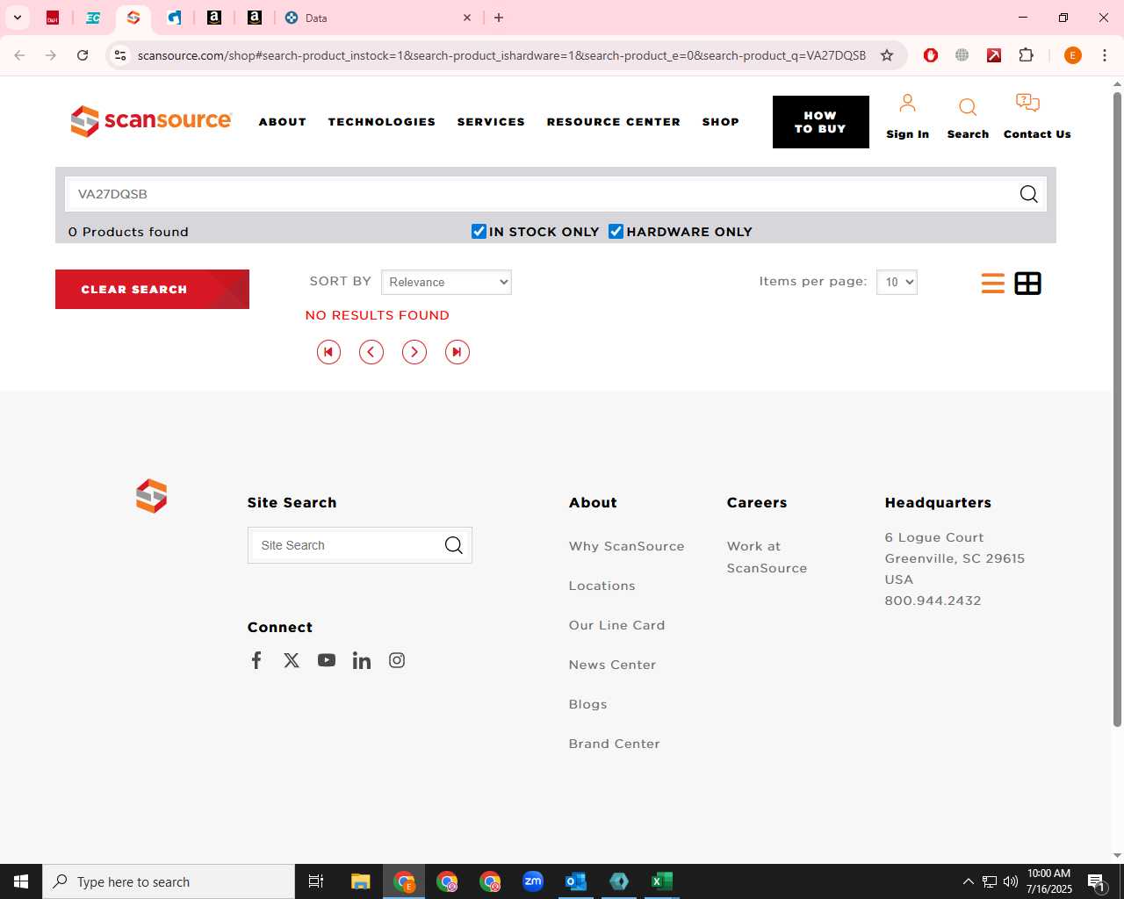This screenshot has width=1124, height=899.
Task: Open Chrome profile avatar E
Action: (1072, 55)
